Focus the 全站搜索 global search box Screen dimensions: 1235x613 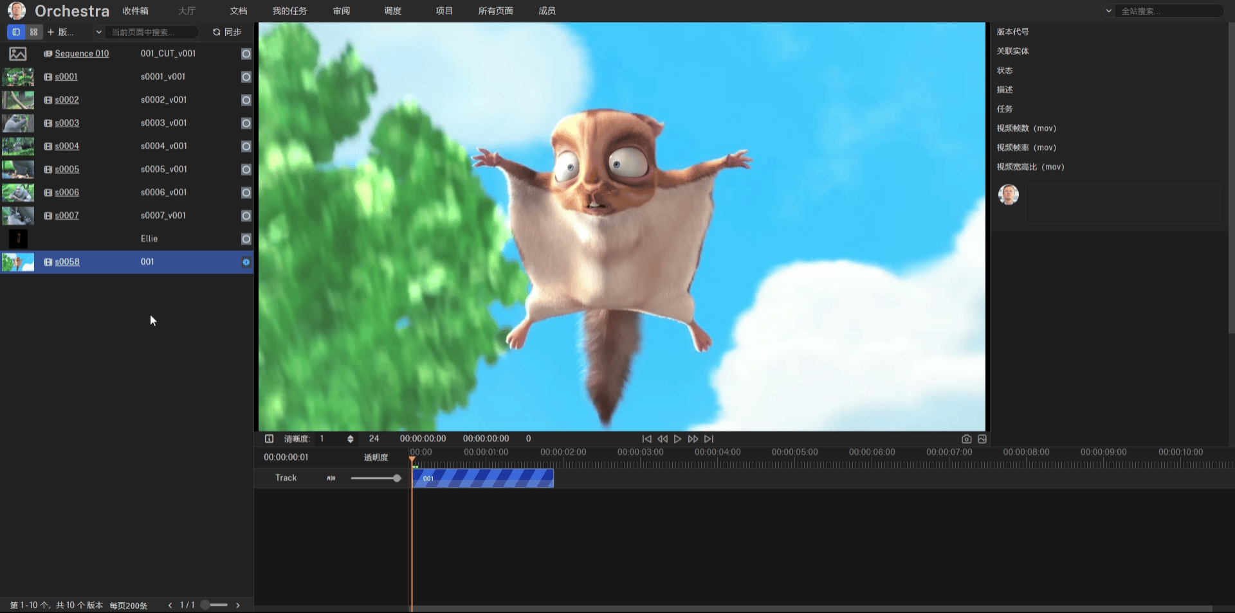(1169, 11)
